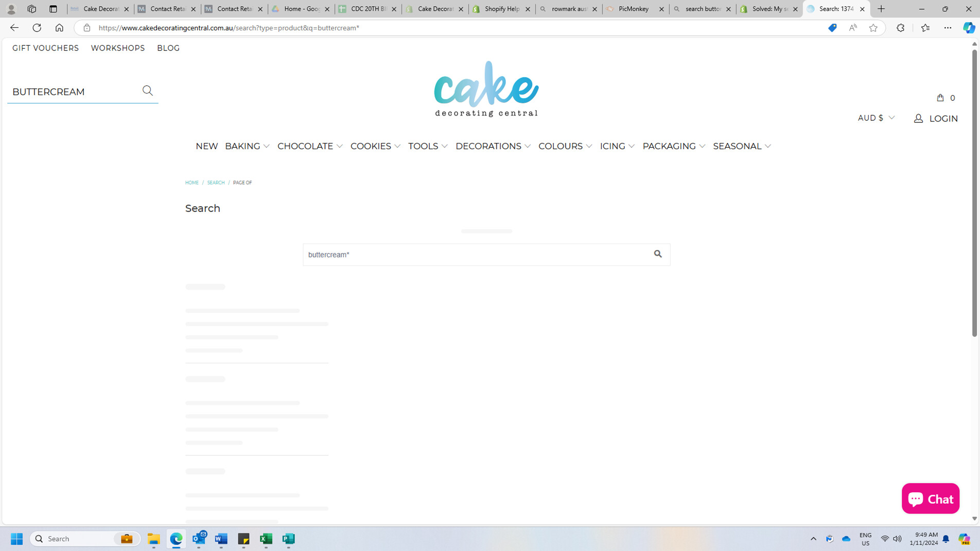This screenshot has height=551, width=980.
Task: Expand the SEASONAL menu
Action: tap(742, 146)
